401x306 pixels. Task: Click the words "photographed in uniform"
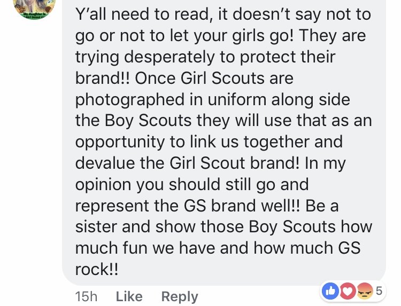pyautogui.click(x=171, y=100)
